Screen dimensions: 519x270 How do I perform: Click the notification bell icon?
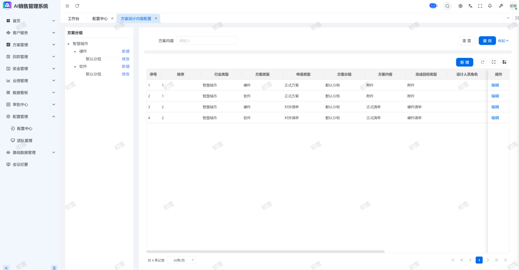pyautogui.click(x=490, y=6)
